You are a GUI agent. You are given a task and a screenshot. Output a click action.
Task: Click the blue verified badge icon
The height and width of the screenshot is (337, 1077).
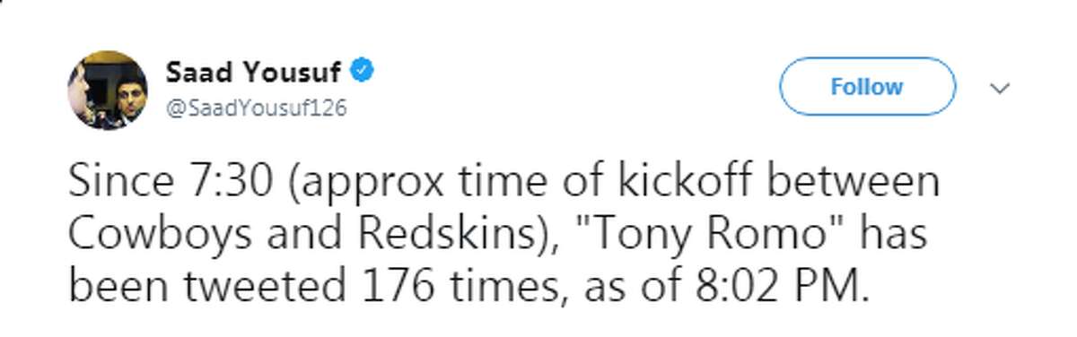[359, 70]
